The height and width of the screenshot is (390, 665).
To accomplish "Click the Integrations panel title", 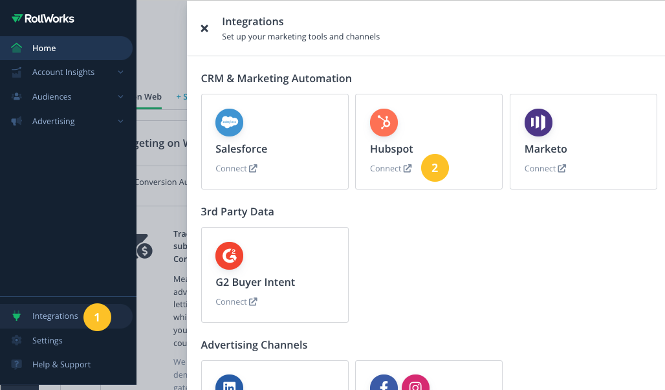I will (x=253, y=21).
